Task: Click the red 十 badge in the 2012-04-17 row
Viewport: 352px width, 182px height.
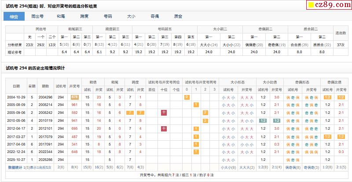Action: click(x=164, y=128)
